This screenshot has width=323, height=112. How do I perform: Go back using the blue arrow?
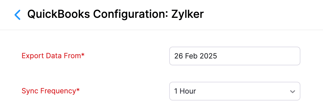[x=17, y=15]
